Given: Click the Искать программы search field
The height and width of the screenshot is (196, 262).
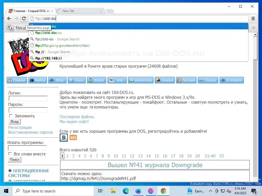Looking at the screenshot, I should tap(27, 148).
